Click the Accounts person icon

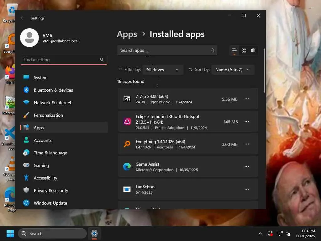[26, 140]
